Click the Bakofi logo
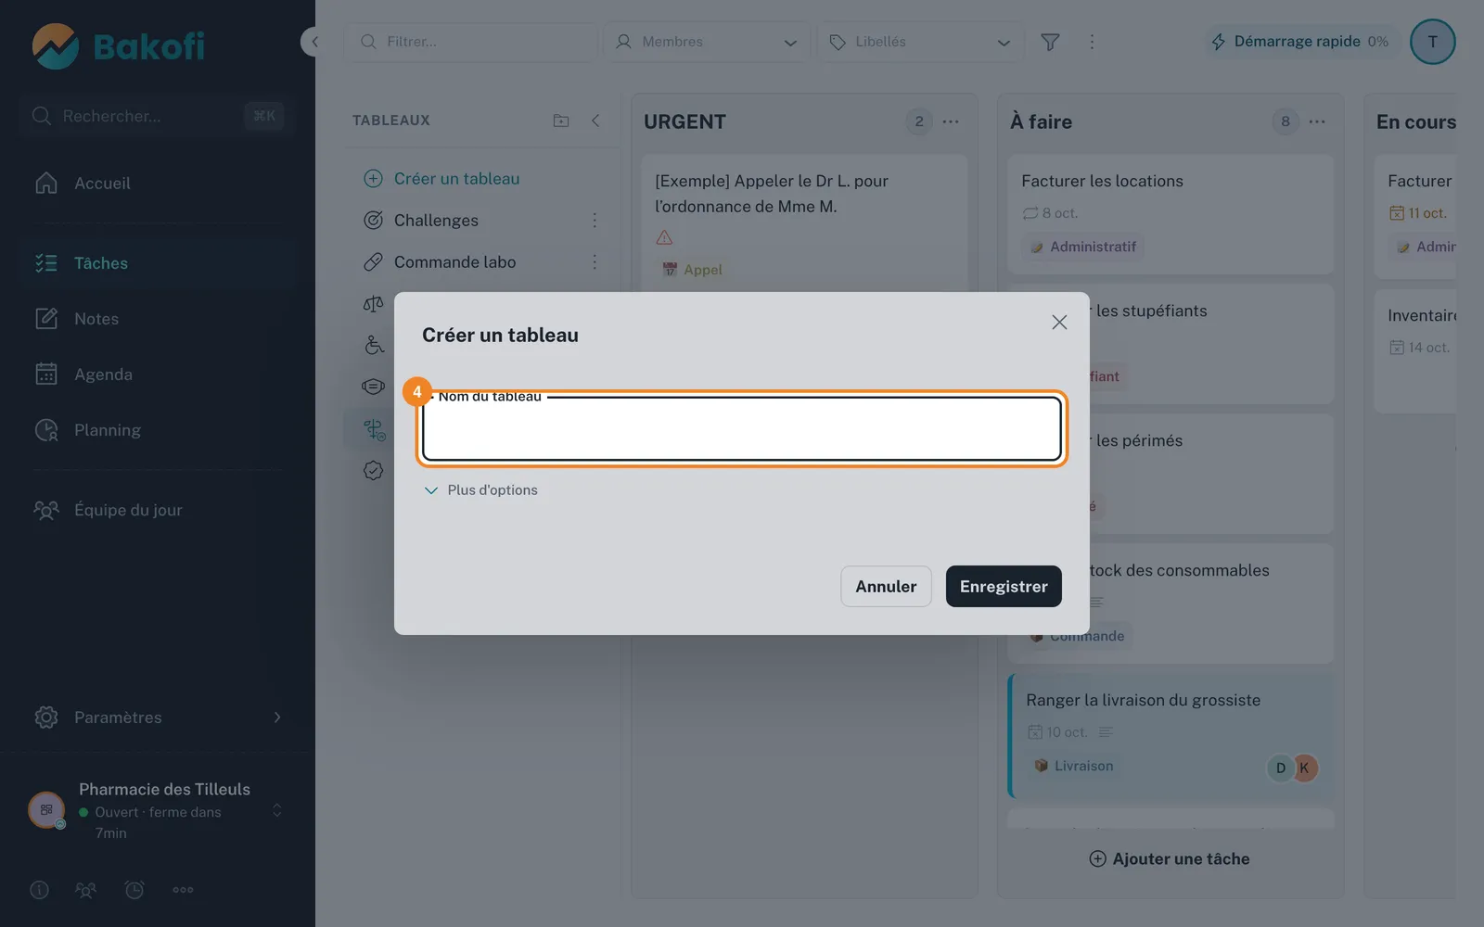Image resolution: width=1484 pixels, height=927 pixels. click(x=119, y=46)
